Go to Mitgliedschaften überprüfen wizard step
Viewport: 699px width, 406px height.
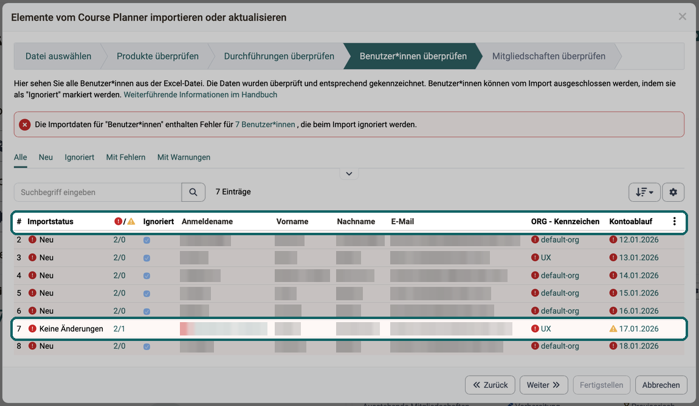[x=549, y=56]
